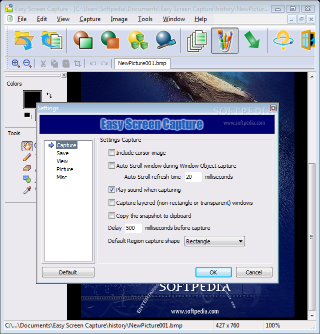
Task: Click the Default button
Action: point(68,272)
